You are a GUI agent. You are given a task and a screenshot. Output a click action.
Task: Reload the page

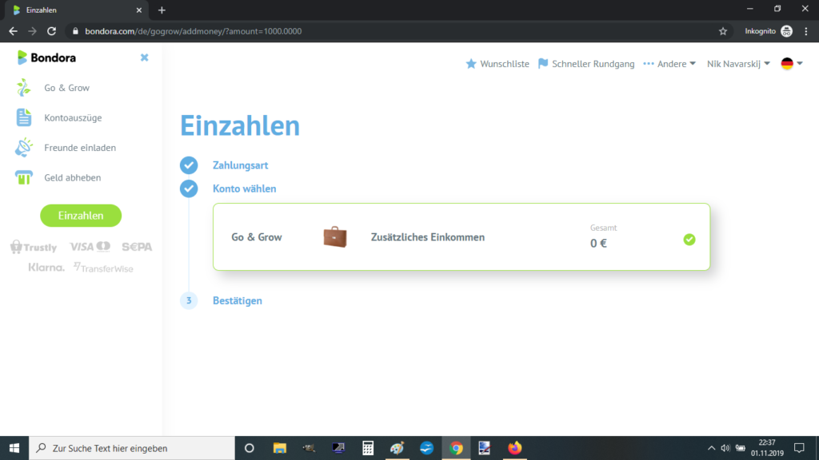click(x=51, y=31)
